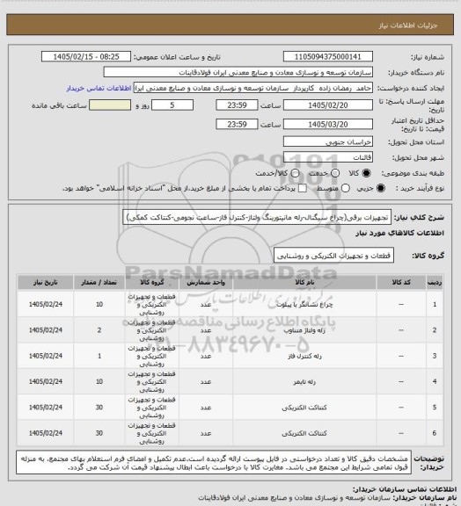Select the کالا/خدمت radio button
The height and width of the screenshot is (506, 461).
pos(295,173)
